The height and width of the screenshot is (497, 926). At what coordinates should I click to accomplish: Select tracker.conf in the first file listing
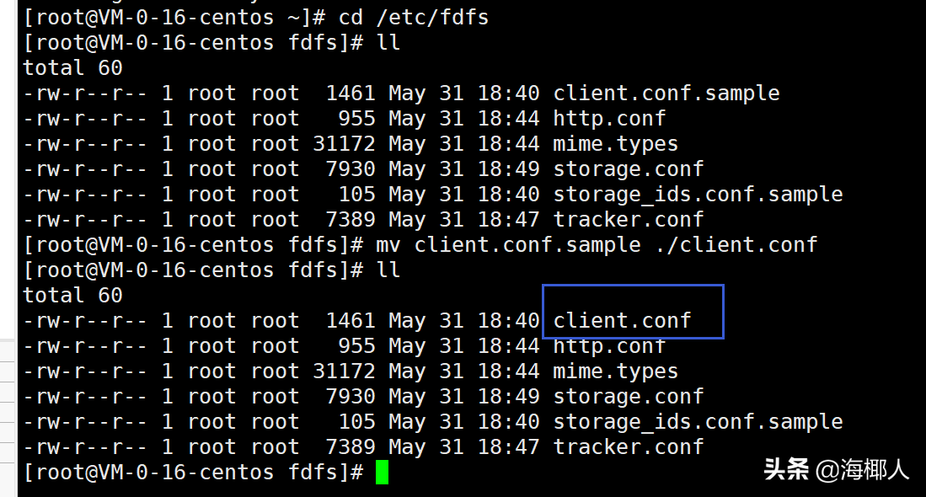(628, 220)
